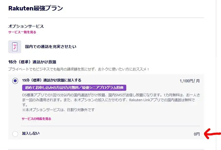Open the サービス一覧を見る link
This screenshot has width=221, height=150.
(x=22, y=32)
